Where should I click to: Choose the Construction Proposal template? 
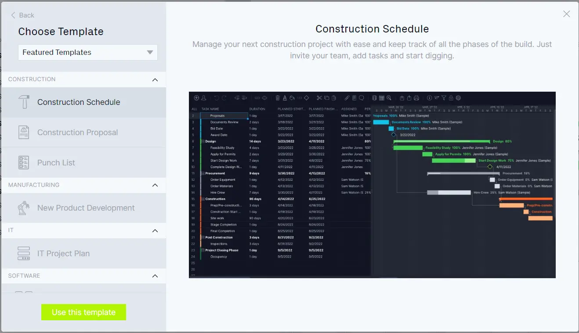pyautogui.click(x=84, y=132)
